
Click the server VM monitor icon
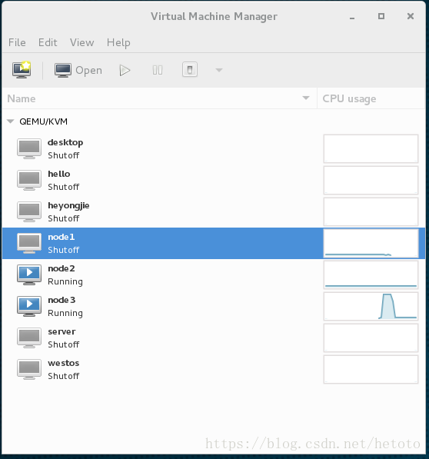click(29, 338)
